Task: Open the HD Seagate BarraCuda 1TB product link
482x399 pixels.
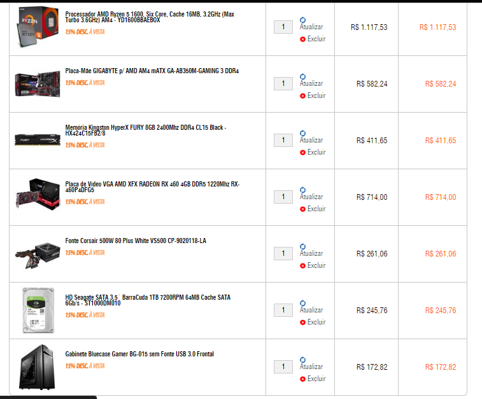Action: pos(148,300)
